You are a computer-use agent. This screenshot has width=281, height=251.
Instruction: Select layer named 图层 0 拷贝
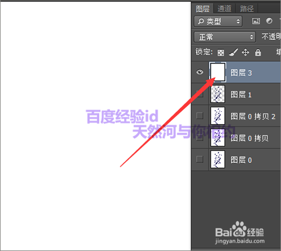click(x=250, y=138)
